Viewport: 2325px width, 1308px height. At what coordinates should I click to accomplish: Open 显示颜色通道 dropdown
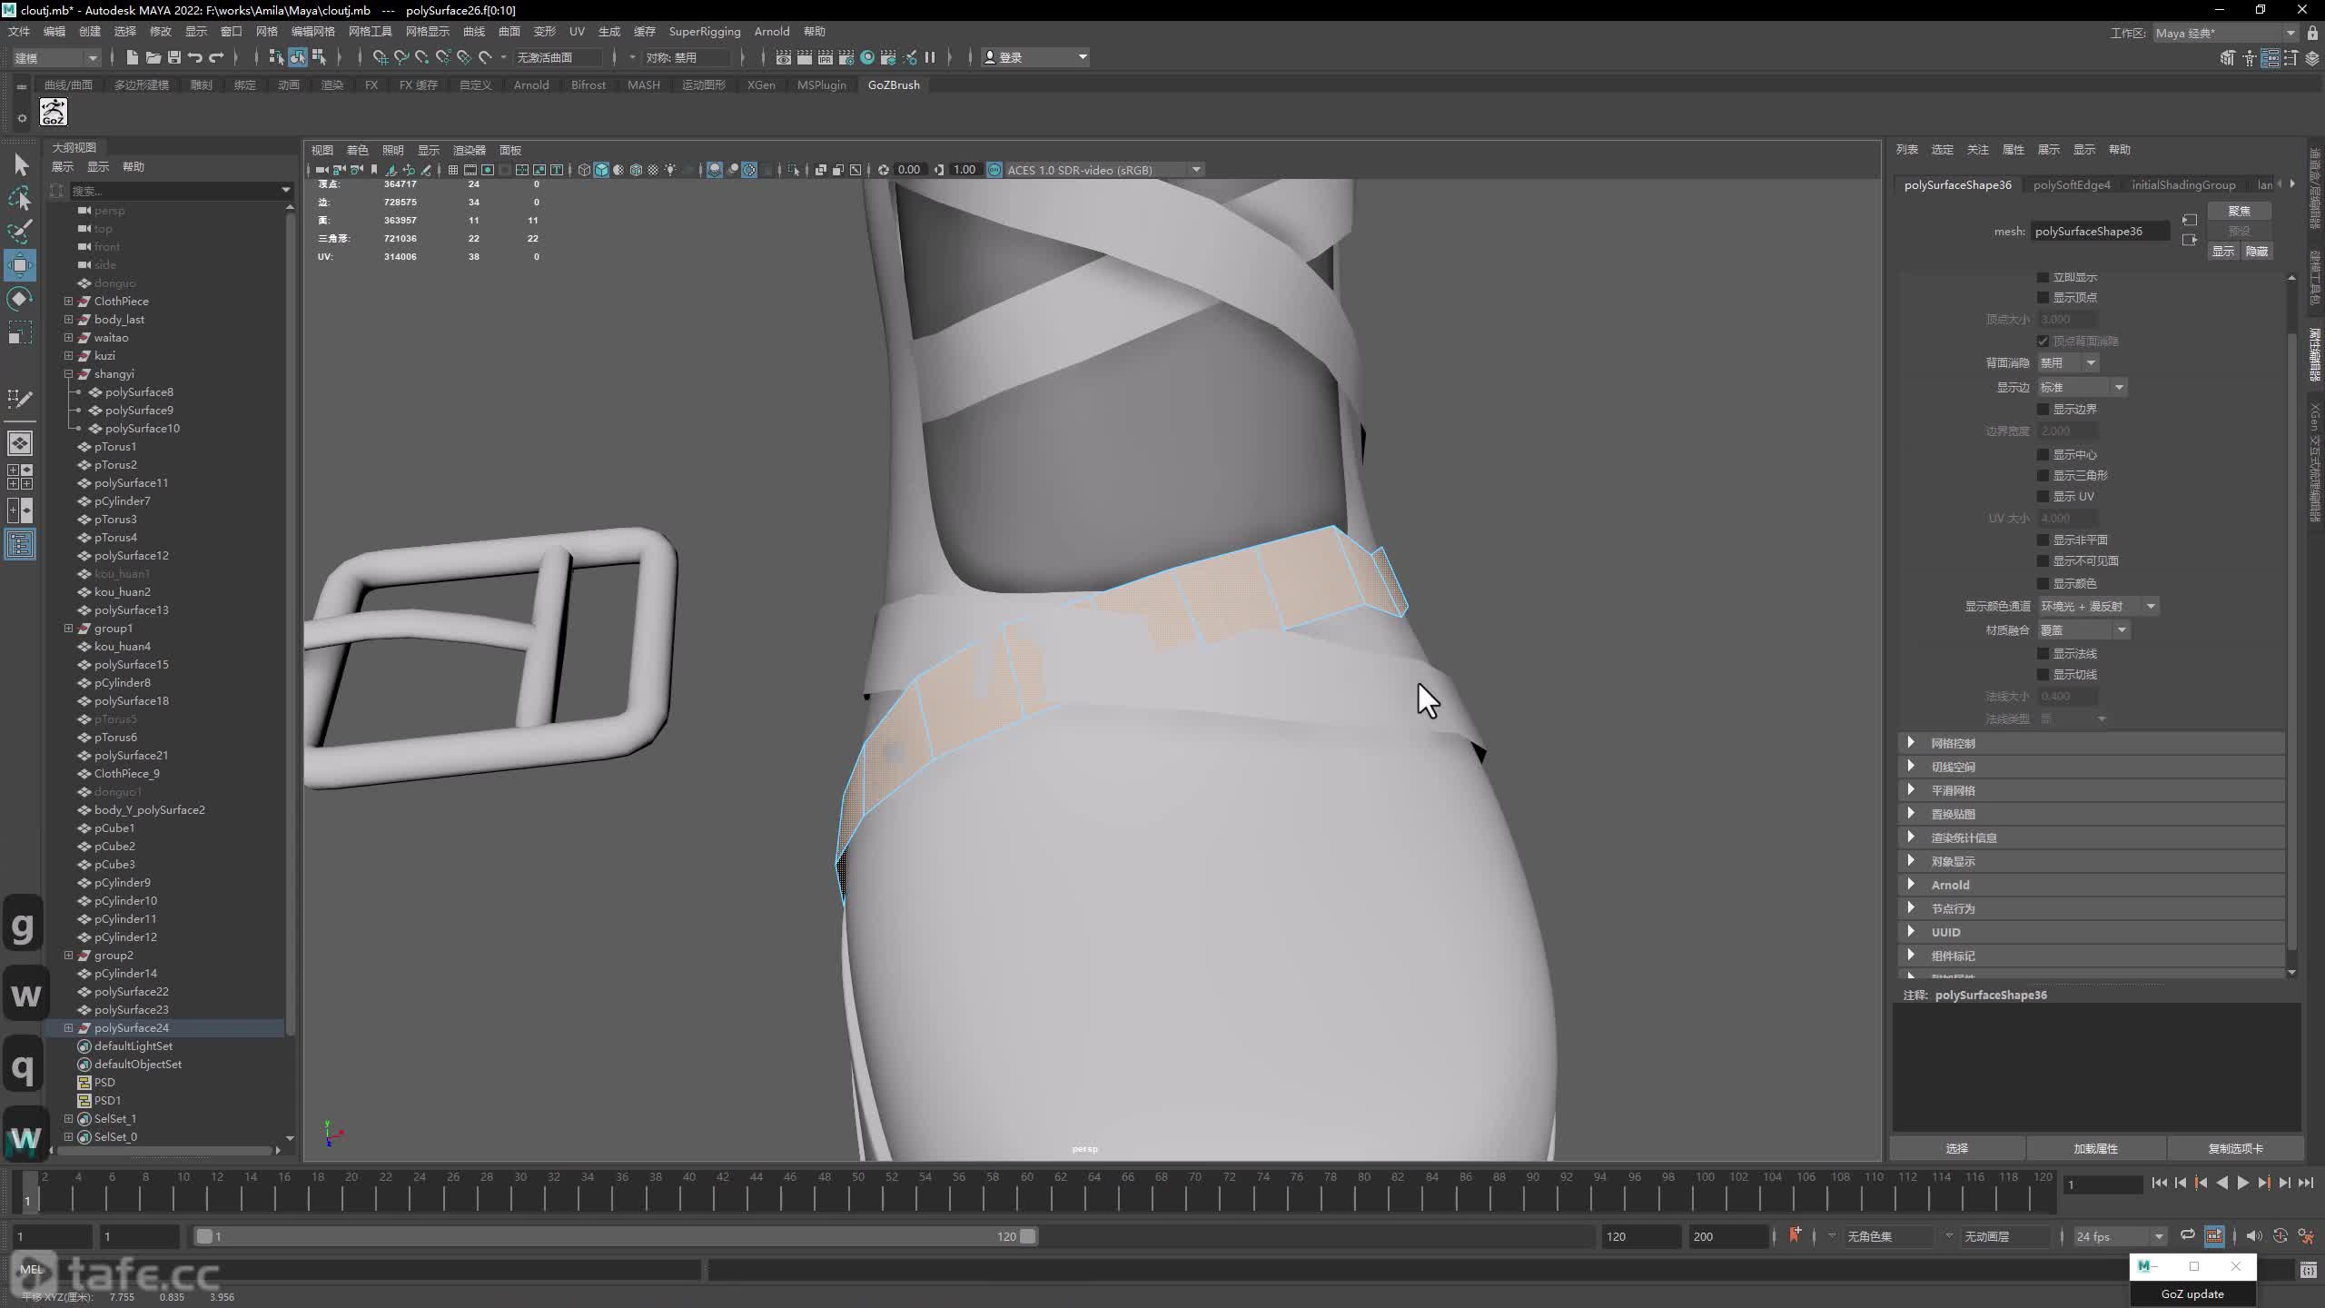(2098, 607)
